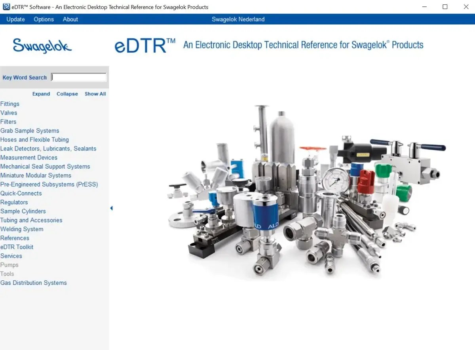Open the About menu
Viewport: 475px width, 350px height.
[70, 19]
